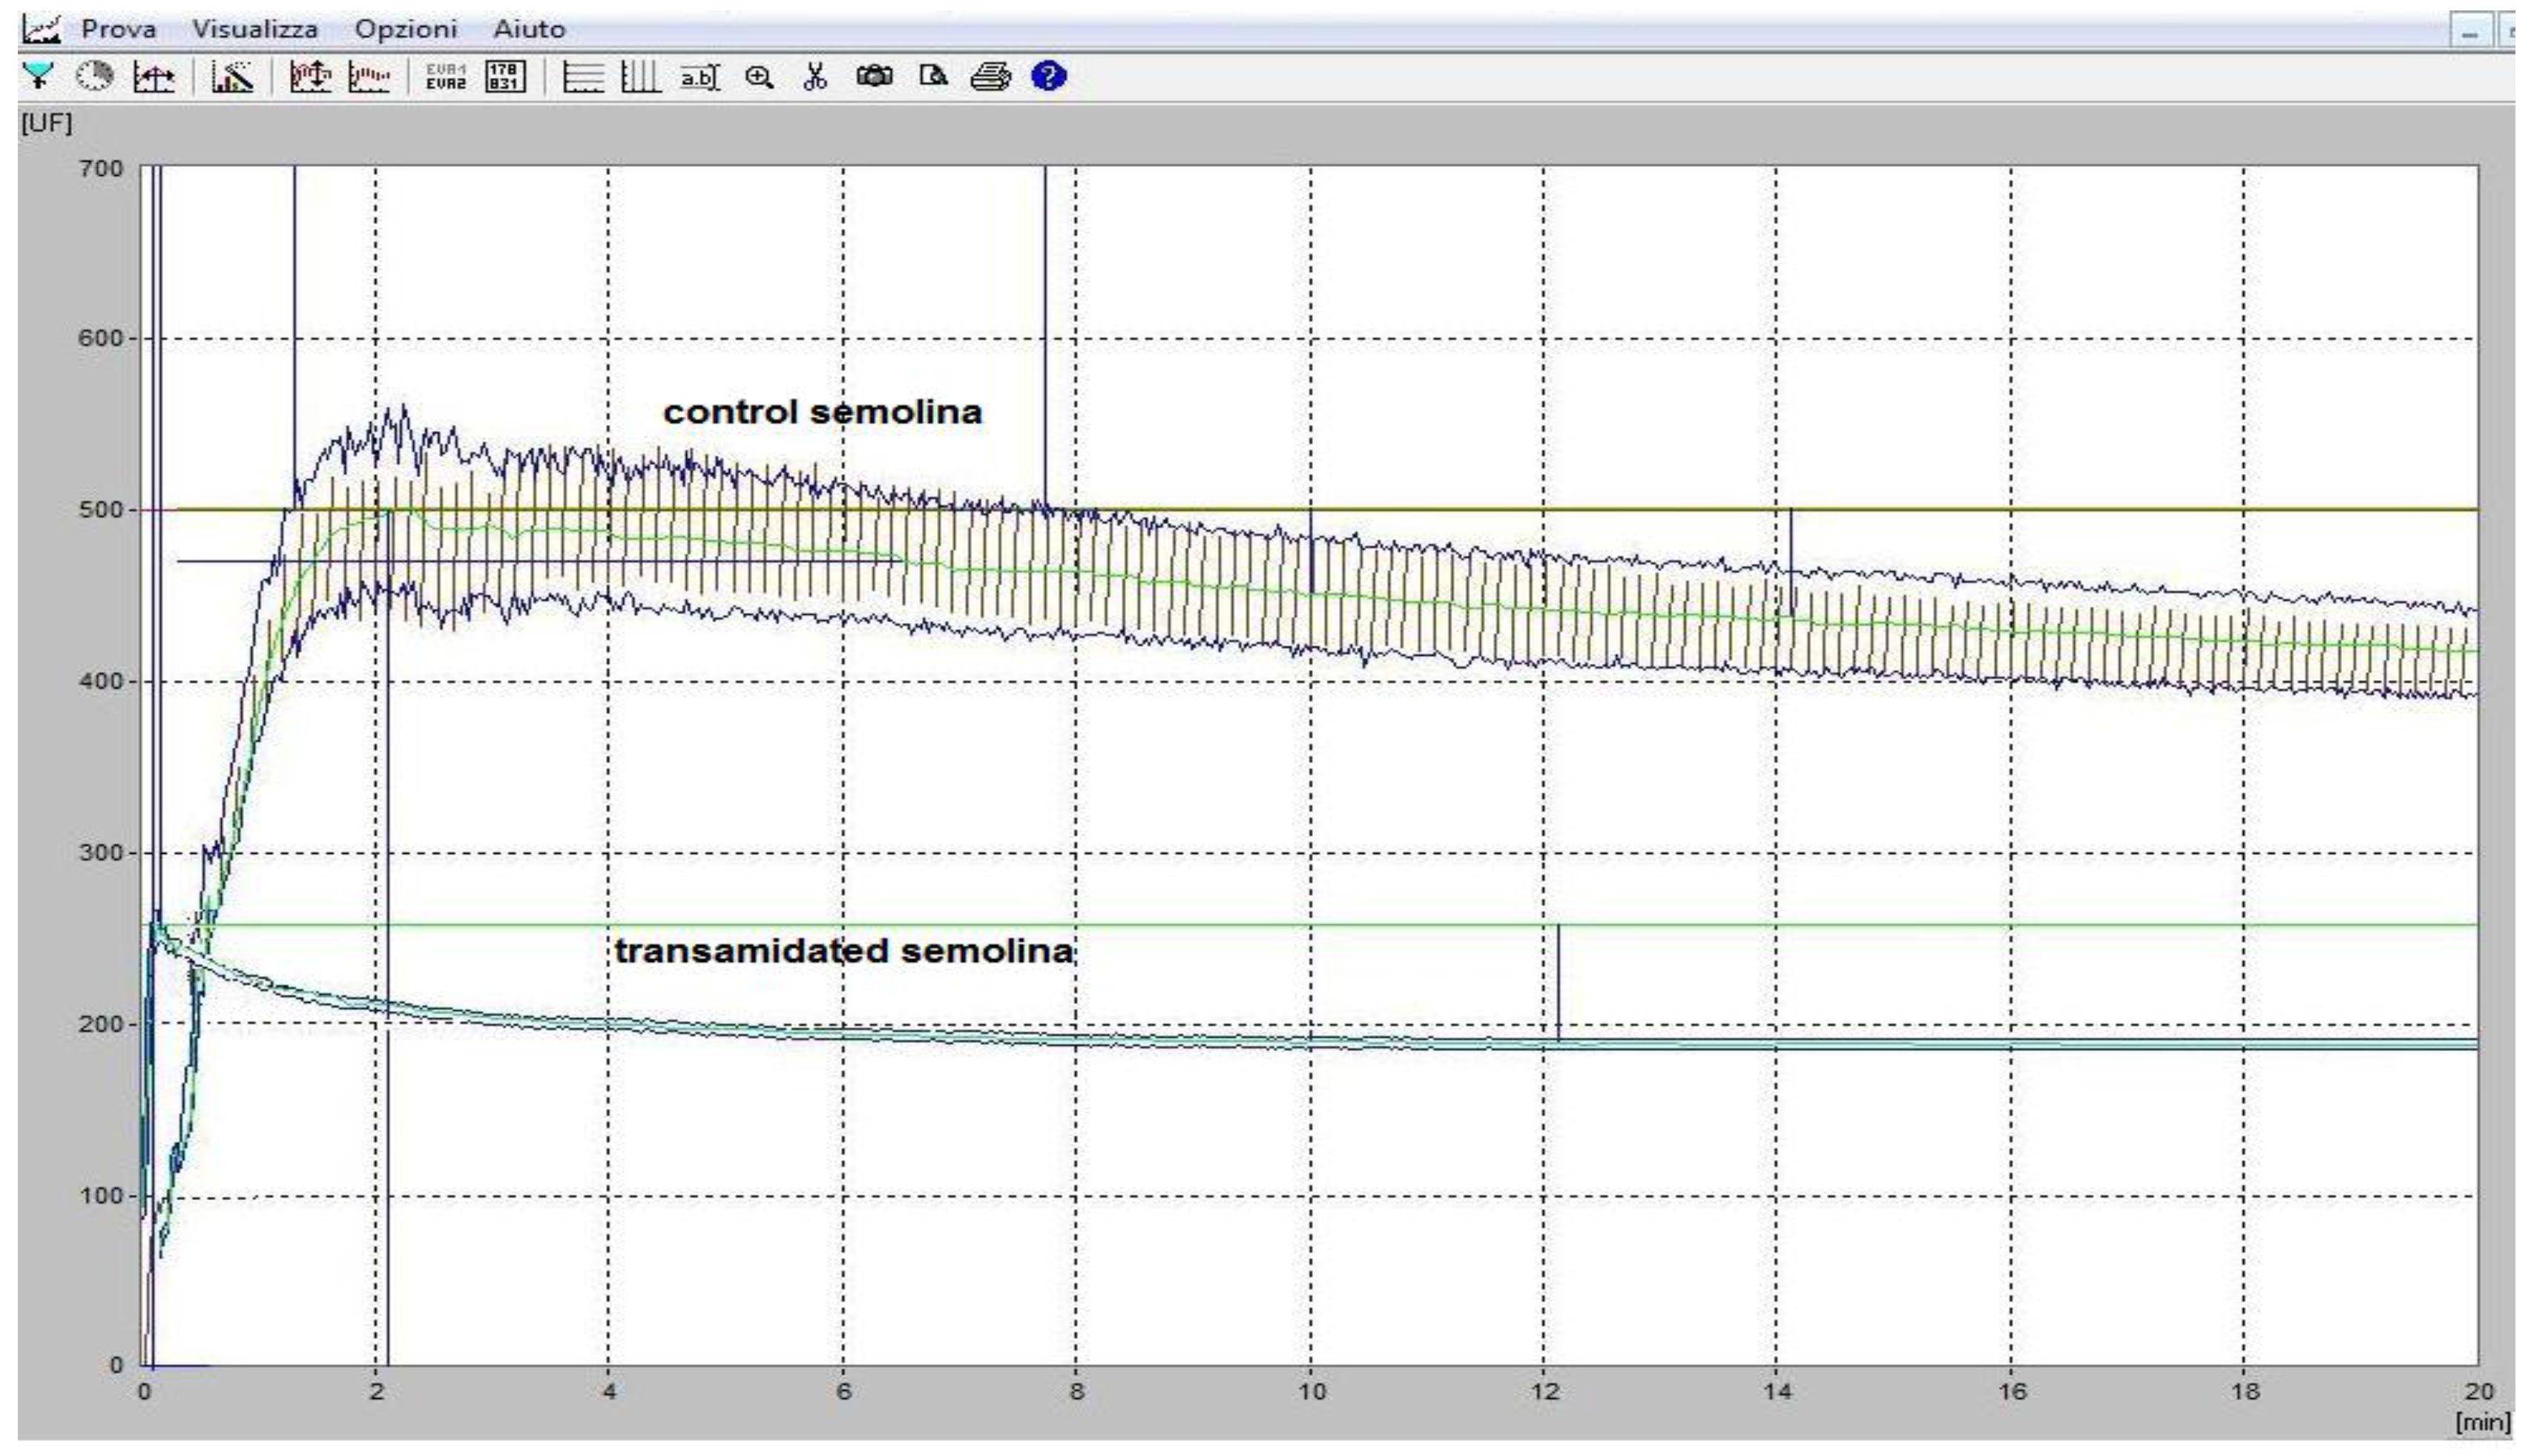The width and height of the screenshot is (2531, 1456).
Task: Click the 'transamidated semolina' chart label
Action: [844, 950]
